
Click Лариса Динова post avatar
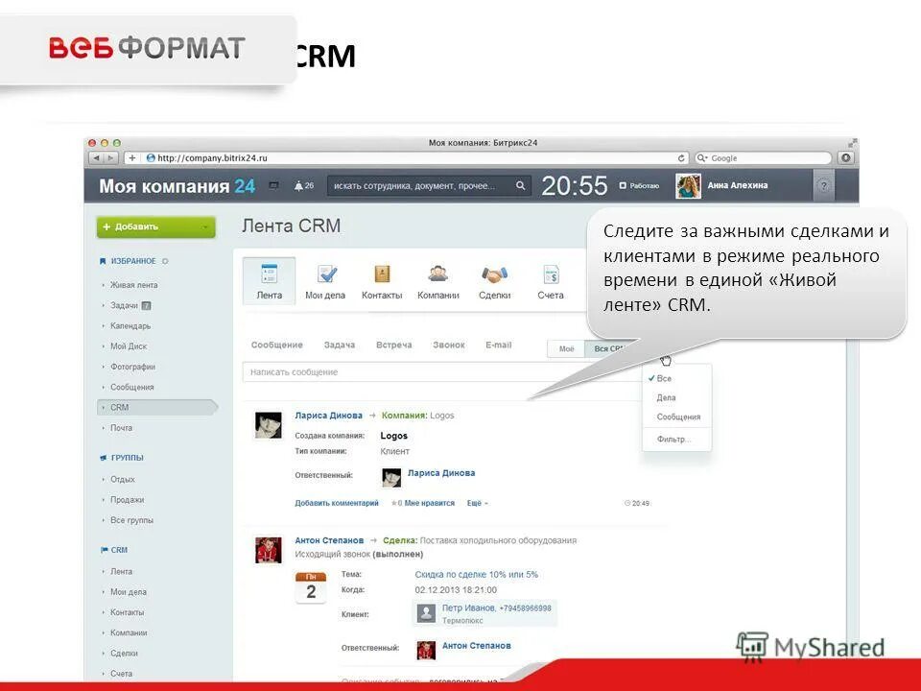coord(269,425)
